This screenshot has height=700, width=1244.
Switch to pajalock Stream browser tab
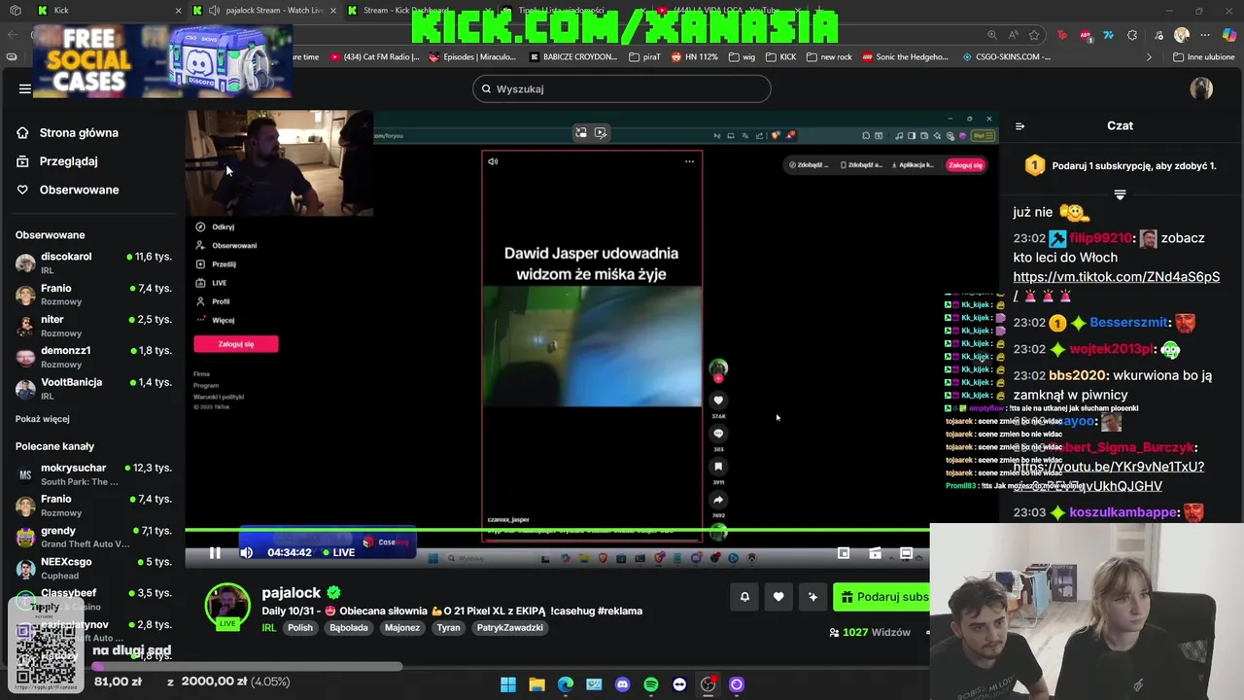pyautogui.click(x=264, y=10)
